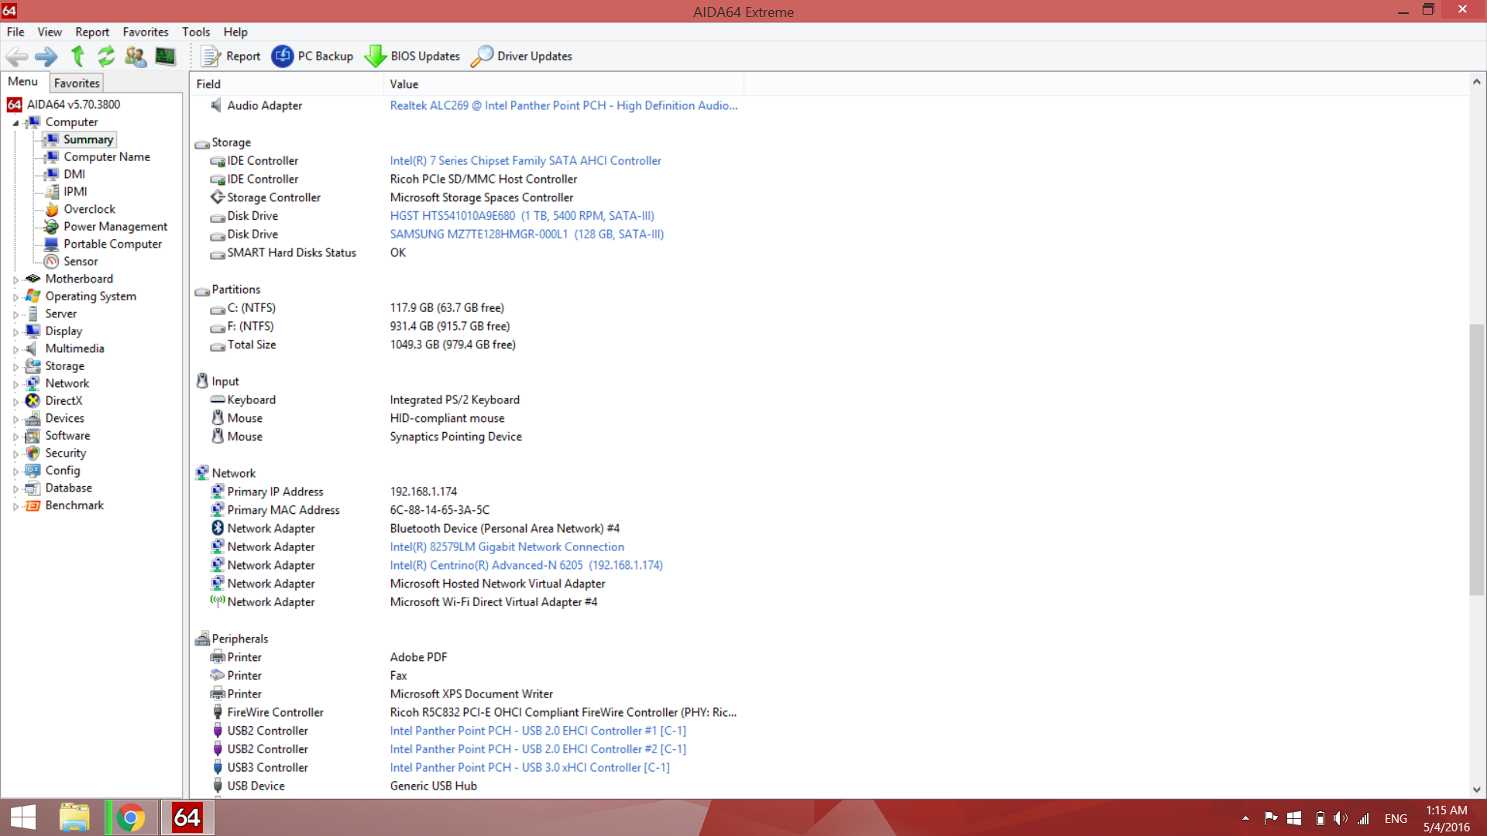
Task: Open Chrome from the taskbar
Action: pyautogui.click(x=130, y=817)
